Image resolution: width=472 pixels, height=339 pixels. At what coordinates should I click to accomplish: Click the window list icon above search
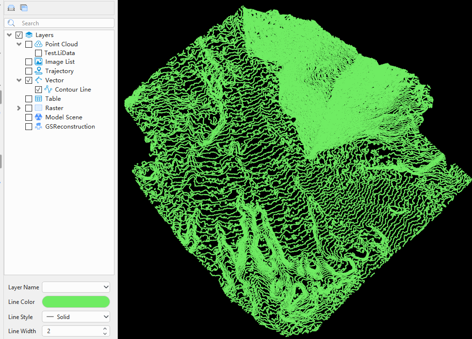24,8
